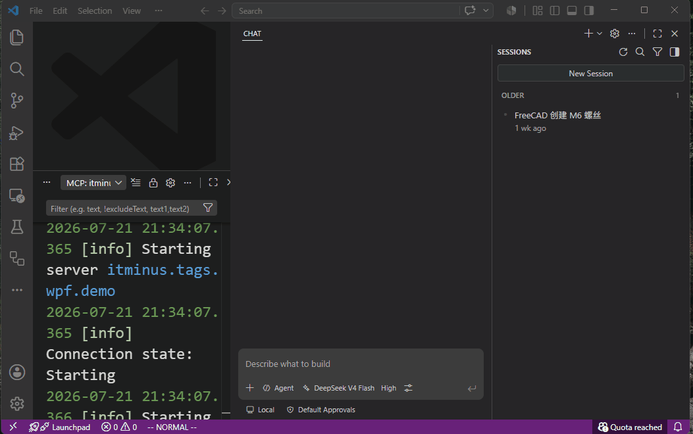Open the View menu
Viewport: 693px width, 434px height.
coord(131,11)
